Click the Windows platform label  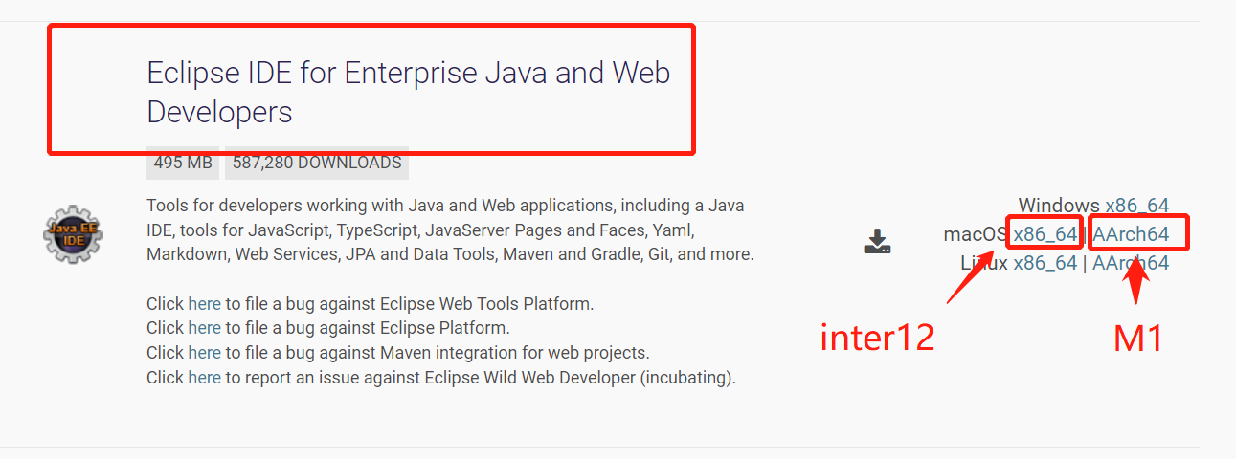pos(1058,206)
